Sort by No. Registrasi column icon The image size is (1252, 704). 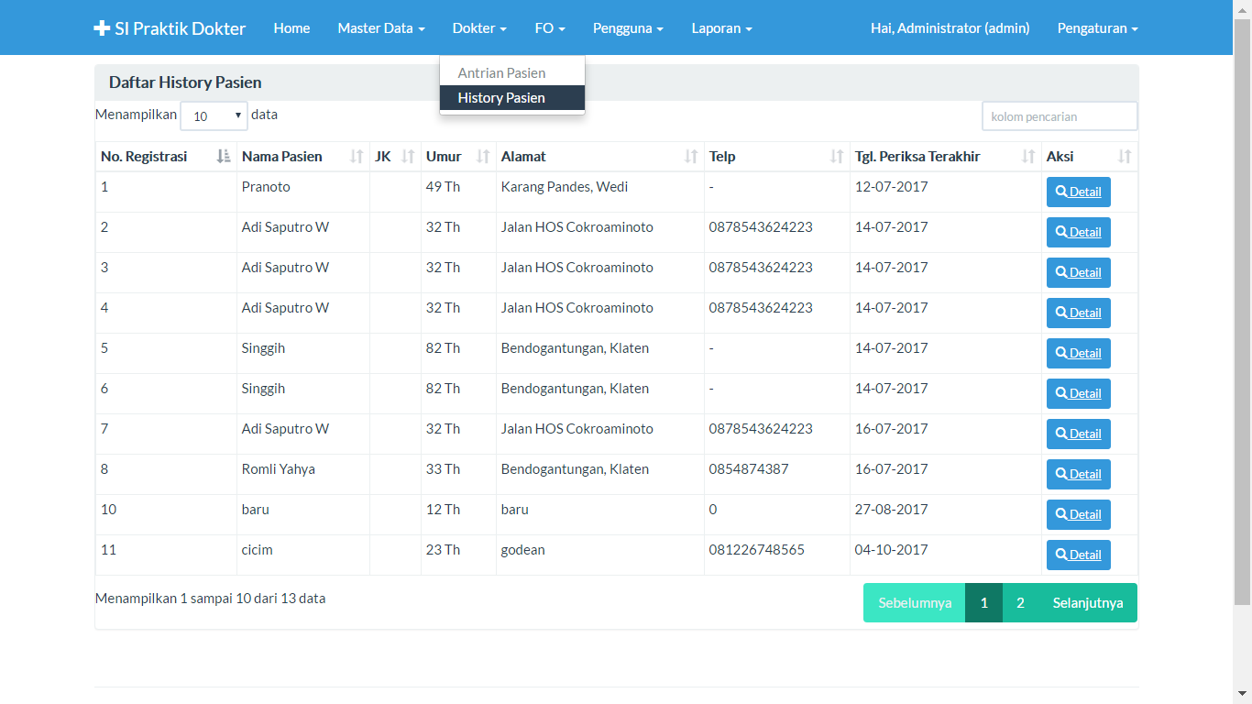(224, 157)
